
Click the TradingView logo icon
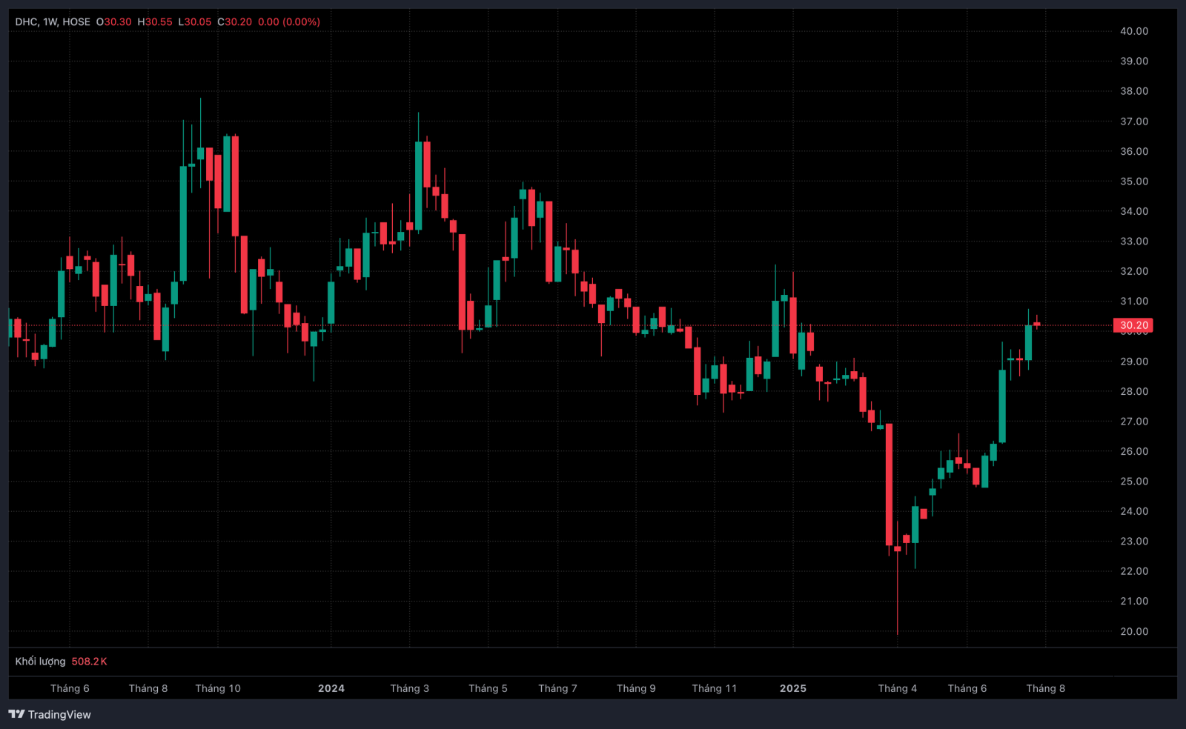tap(17, 714)
